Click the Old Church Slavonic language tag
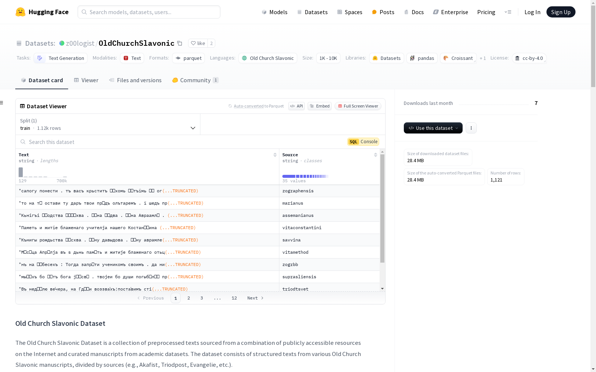The image size is (596, 372). (x=268, y=58)
